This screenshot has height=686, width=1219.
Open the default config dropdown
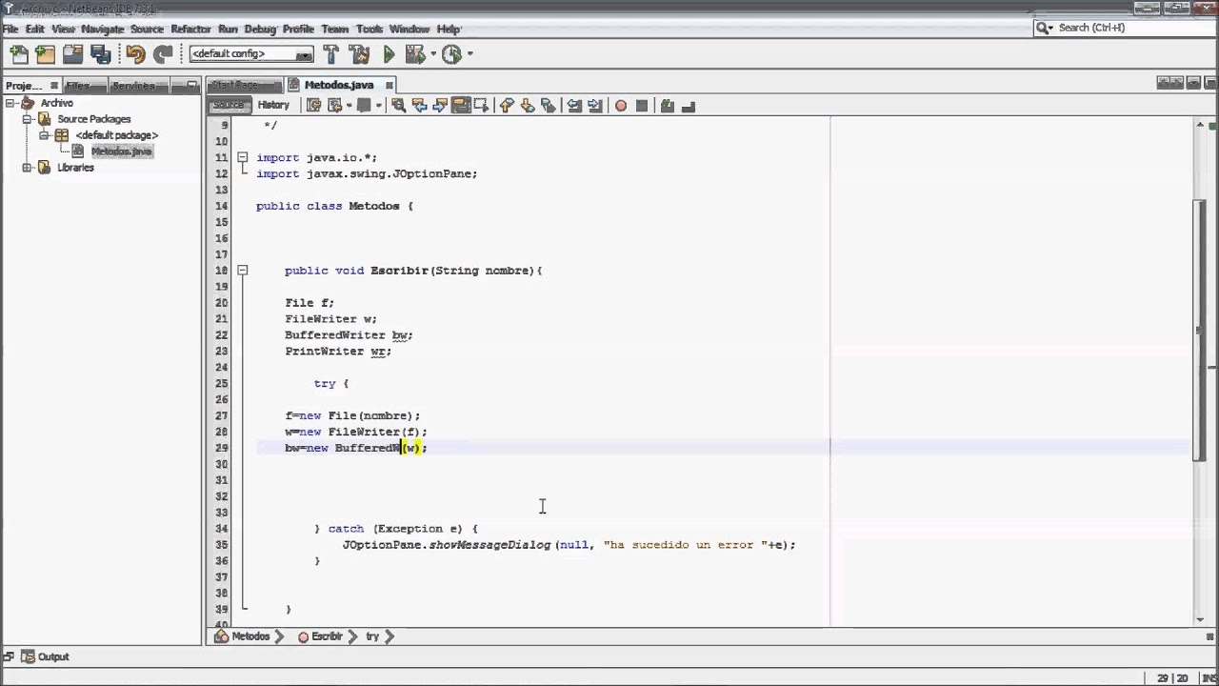(250, 54)
